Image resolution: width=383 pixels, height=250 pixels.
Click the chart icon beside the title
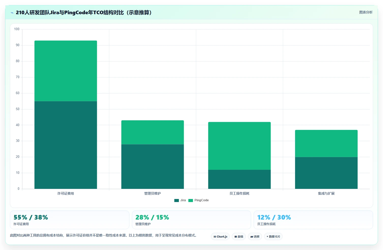click(x=12, y=13)
